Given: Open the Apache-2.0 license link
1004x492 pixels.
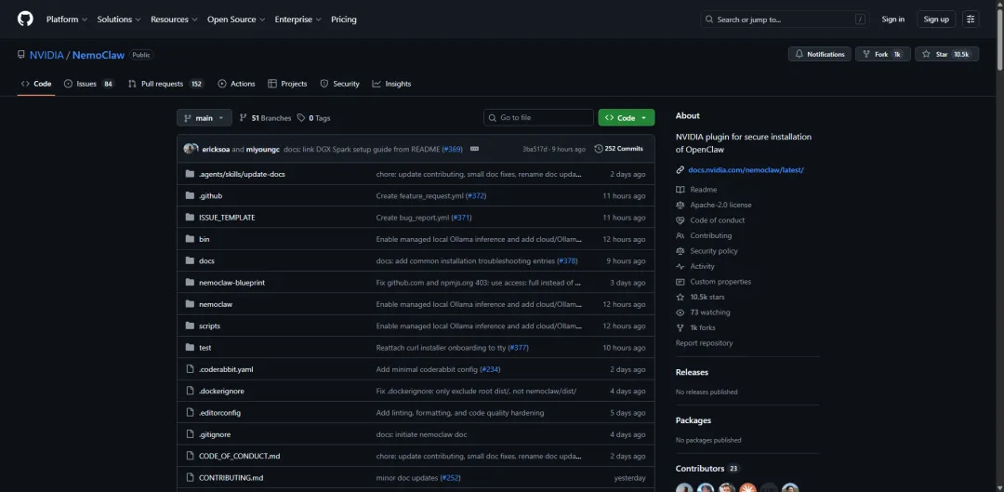Looking at the screenshot, I should click(x=713, y=205).
